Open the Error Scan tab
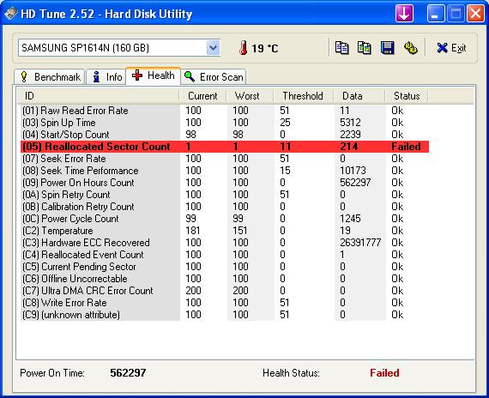Viewport: 489px width, 398px height. pos(214,76)
